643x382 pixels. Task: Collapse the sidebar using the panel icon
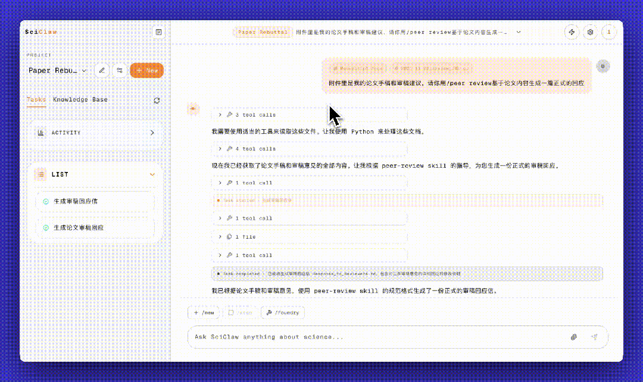tap(158, 32)
